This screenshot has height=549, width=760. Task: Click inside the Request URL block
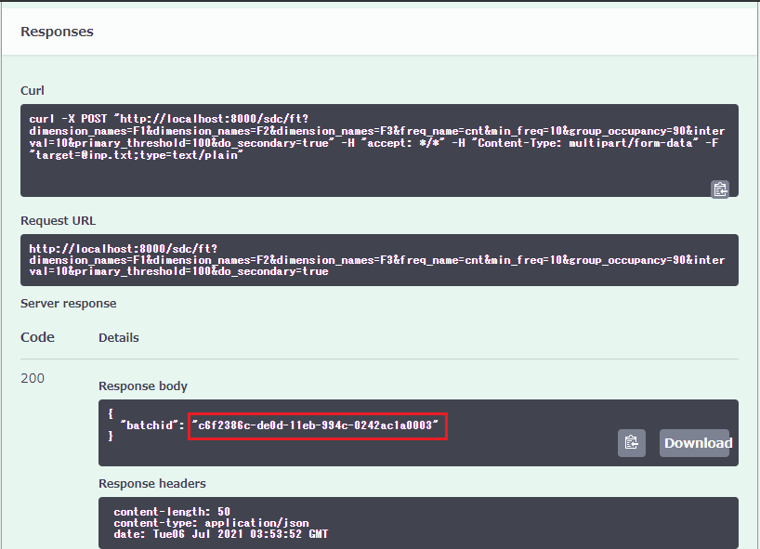[x=372, y=260]
